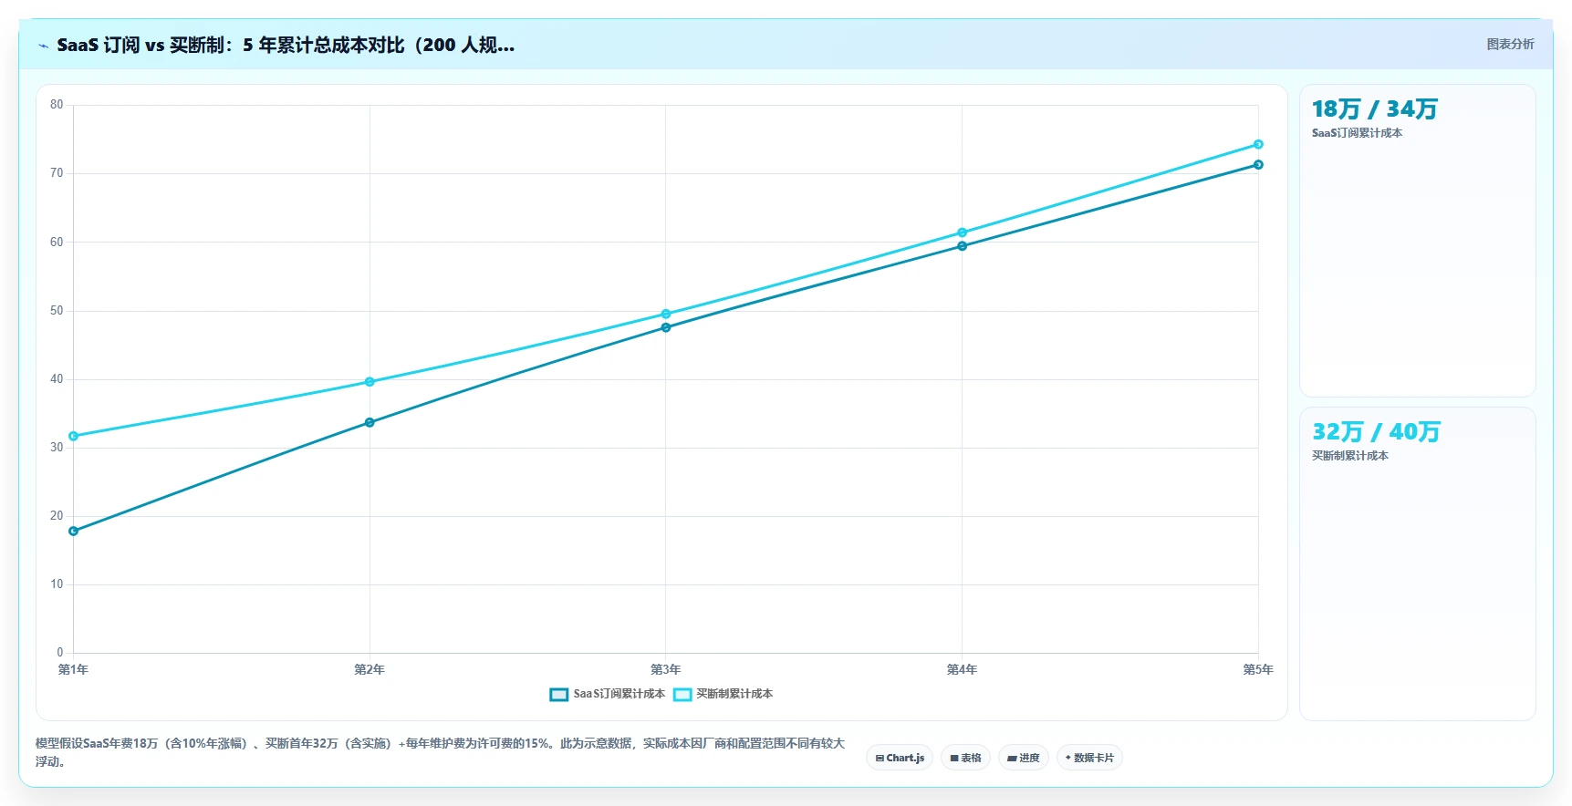Click the 第2年 x-axis label
The image size is (1572, 806).
point(370,669)
